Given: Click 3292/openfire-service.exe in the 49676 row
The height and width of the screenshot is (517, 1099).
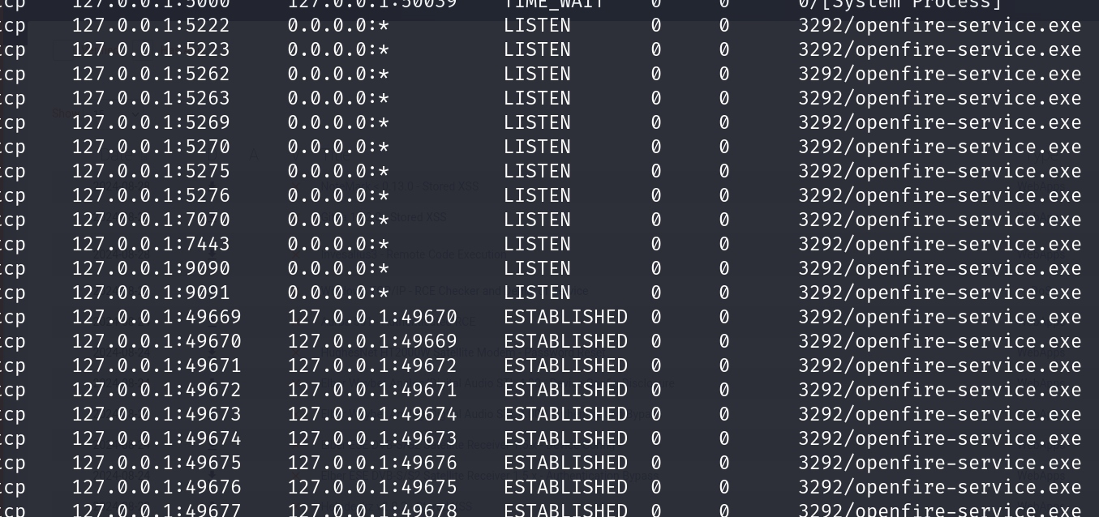Looking at the screenshot, I should (x=940, y=487).
